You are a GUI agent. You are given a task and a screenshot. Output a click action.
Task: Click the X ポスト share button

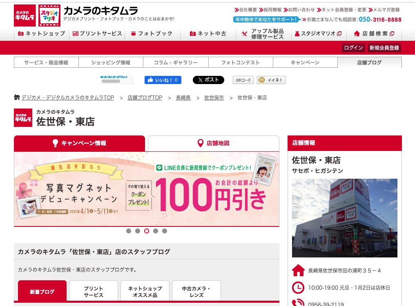tap(208, 80)
